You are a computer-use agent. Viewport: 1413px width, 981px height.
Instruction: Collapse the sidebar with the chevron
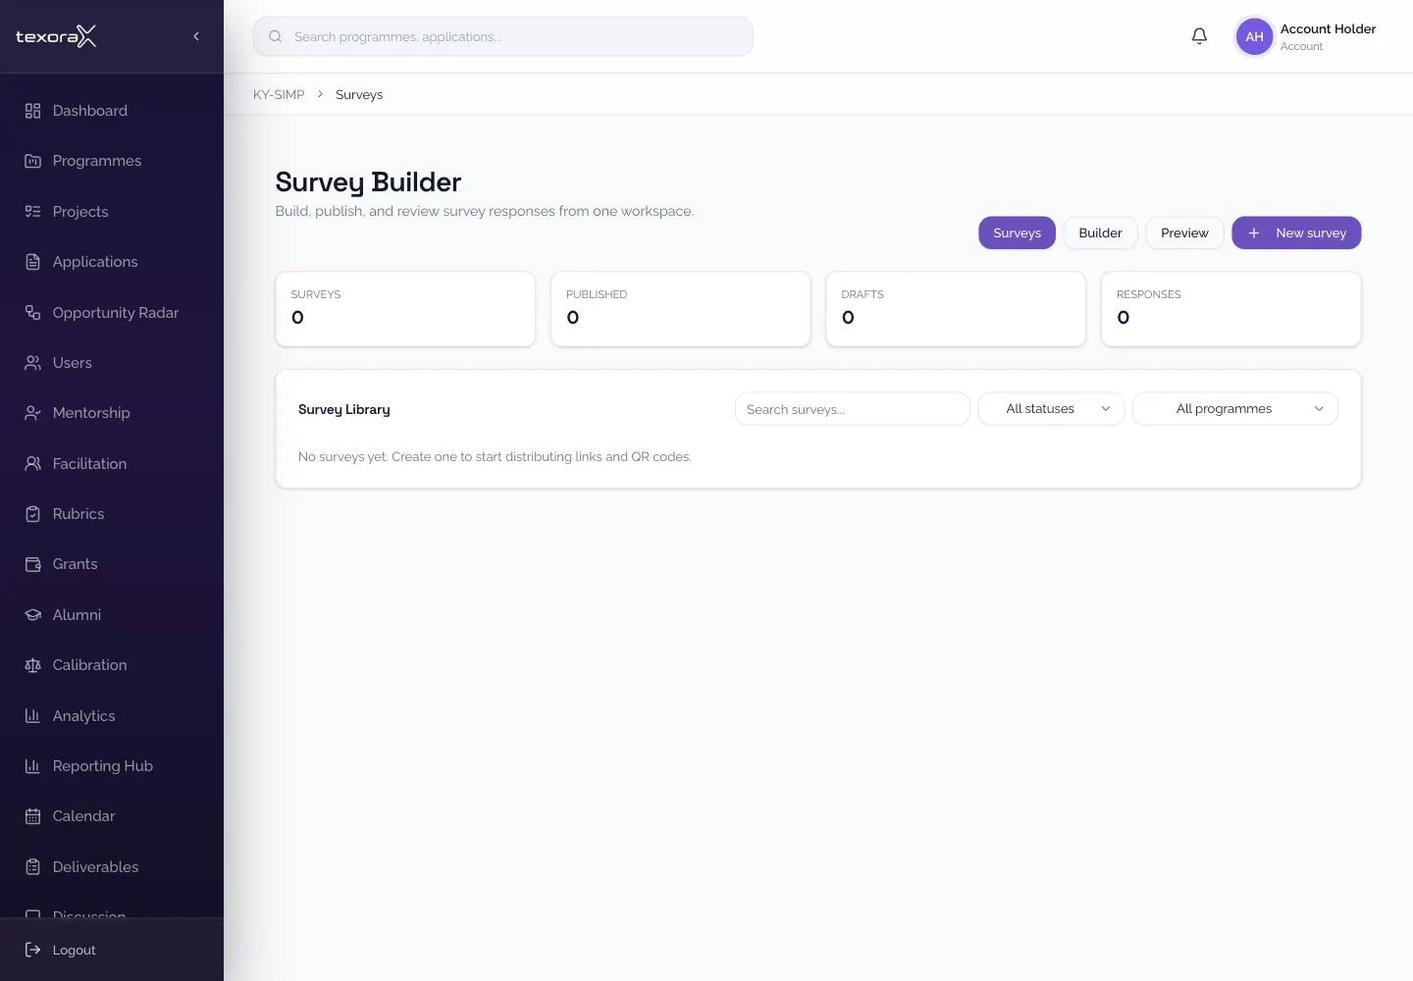click(196, 36)
